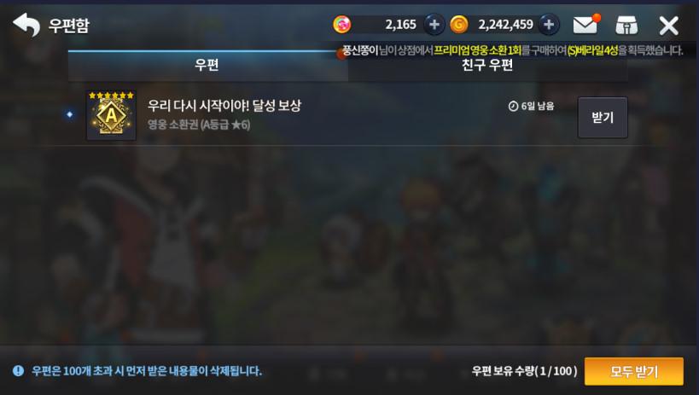The width and height of the screenshot is (699, 395).
Task: Click the gold coin currency icon
Action: click(458, 25)
